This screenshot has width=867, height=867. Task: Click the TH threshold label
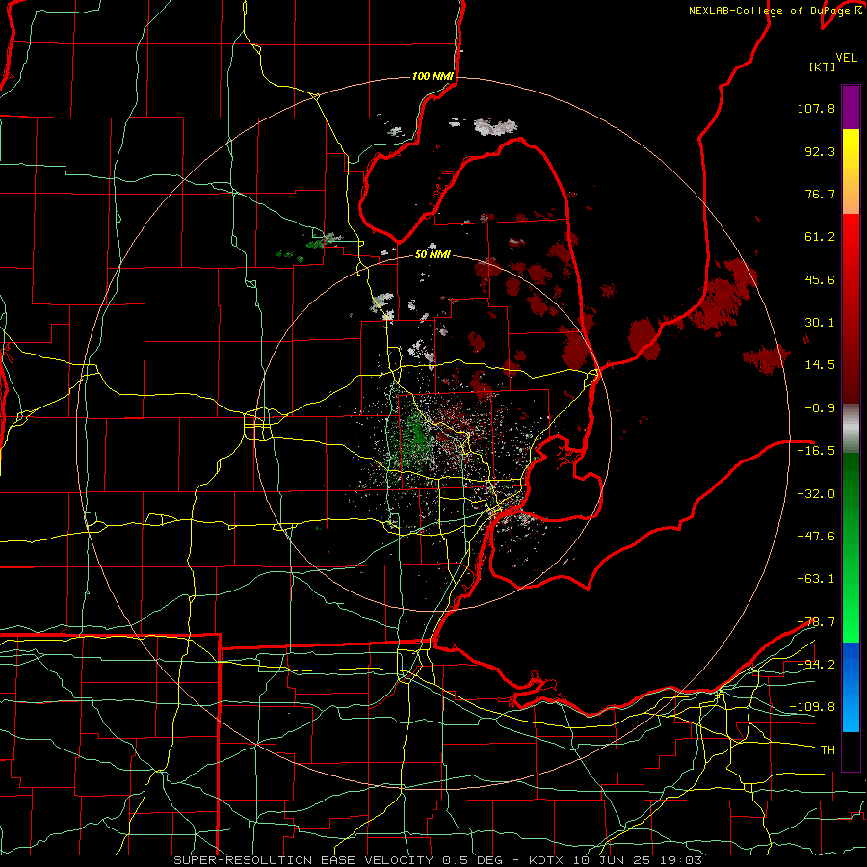click(828, 750)
